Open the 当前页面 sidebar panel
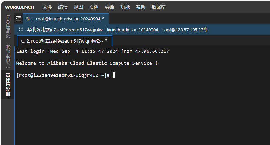This screenshot has width=270, height=145. click(x=8, y=27)
